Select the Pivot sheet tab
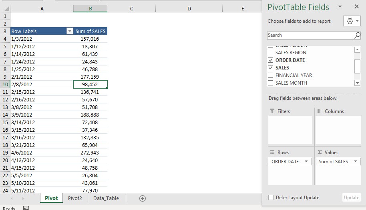Screen dimensions: 366x210 tap(51, 198)
